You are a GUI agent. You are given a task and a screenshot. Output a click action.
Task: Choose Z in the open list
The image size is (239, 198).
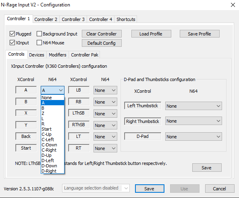[x=52, y=113]
